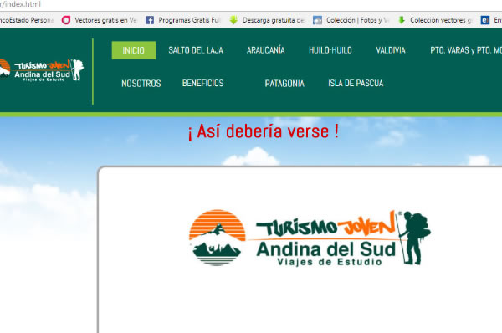Open the Facebook Programas Gratis bookmark icon
The image size is (502, 333).
coord(150,20)
